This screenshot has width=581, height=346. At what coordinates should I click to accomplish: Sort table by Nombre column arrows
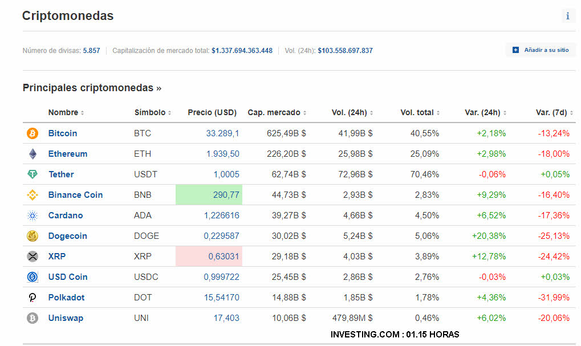click(x=82, y=113)
